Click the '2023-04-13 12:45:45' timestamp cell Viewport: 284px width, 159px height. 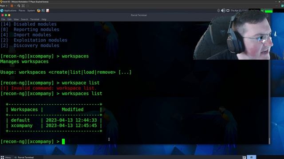pyautogui.click(x=71, y=125)
